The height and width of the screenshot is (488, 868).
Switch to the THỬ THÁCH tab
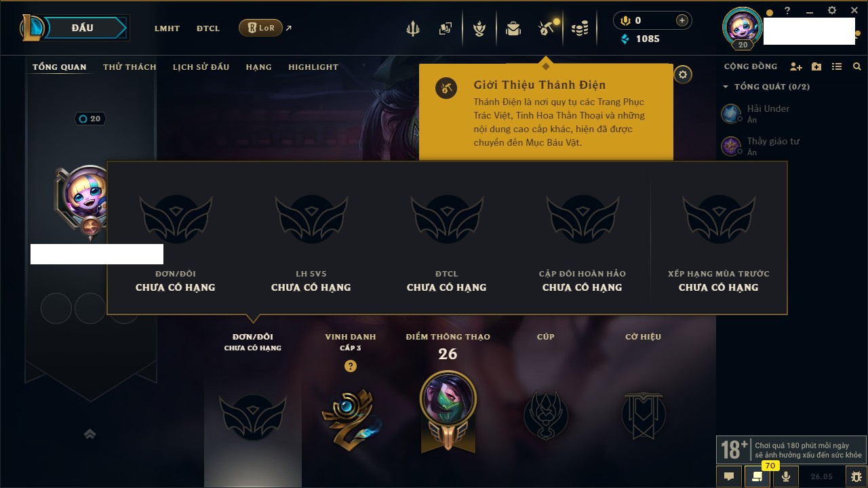pyautogui.click(x=130, y=67)
